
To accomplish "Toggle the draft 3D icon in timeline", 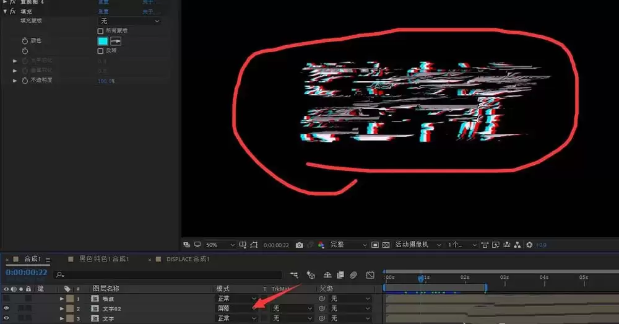I will (x=311, y=275).
